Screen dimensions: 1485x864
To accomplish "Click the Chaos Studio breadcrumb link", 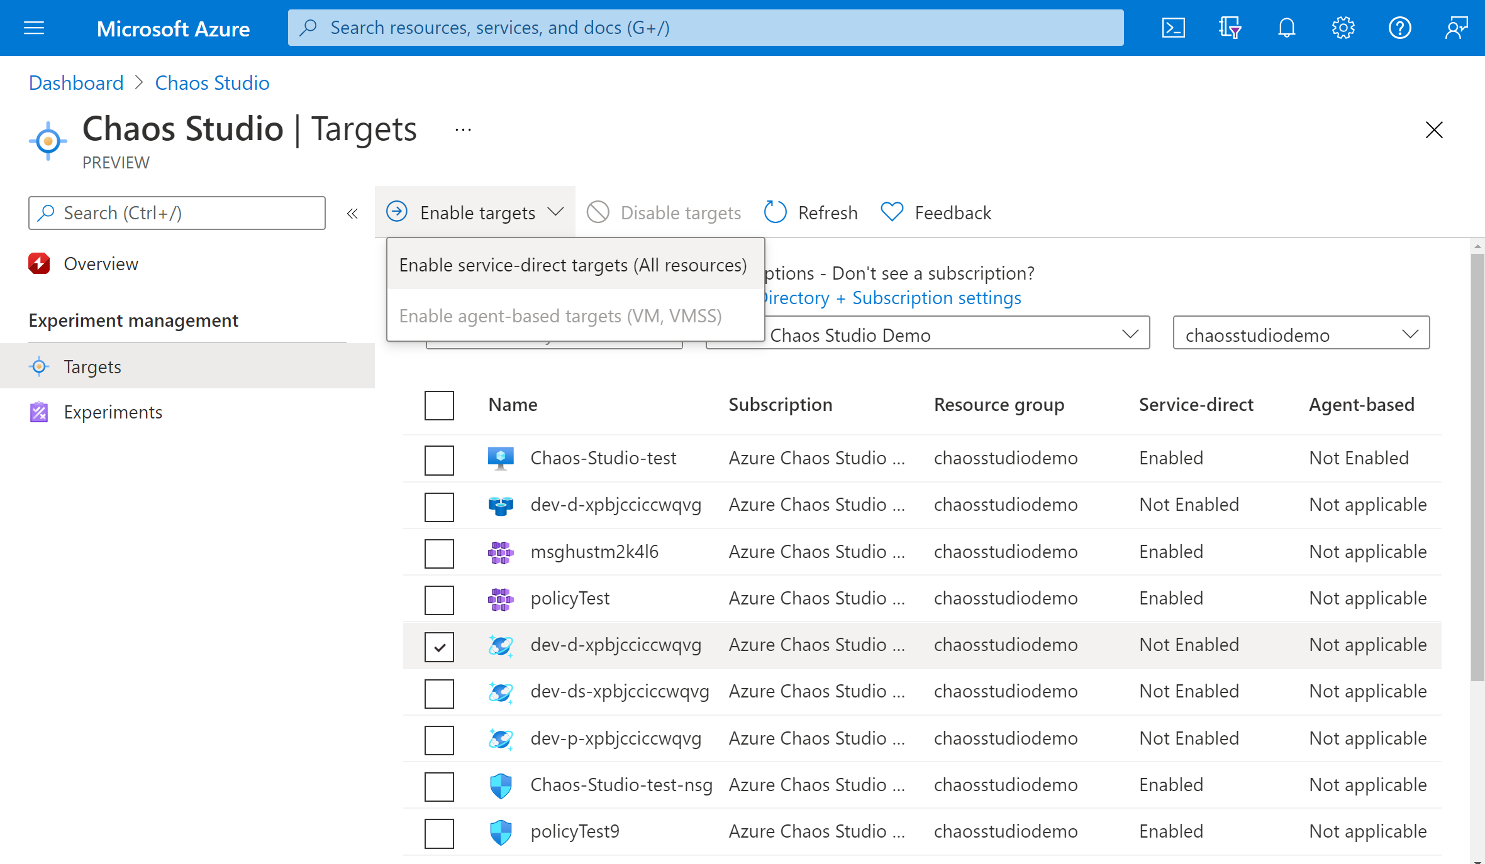I will click(x=211, y=82).
